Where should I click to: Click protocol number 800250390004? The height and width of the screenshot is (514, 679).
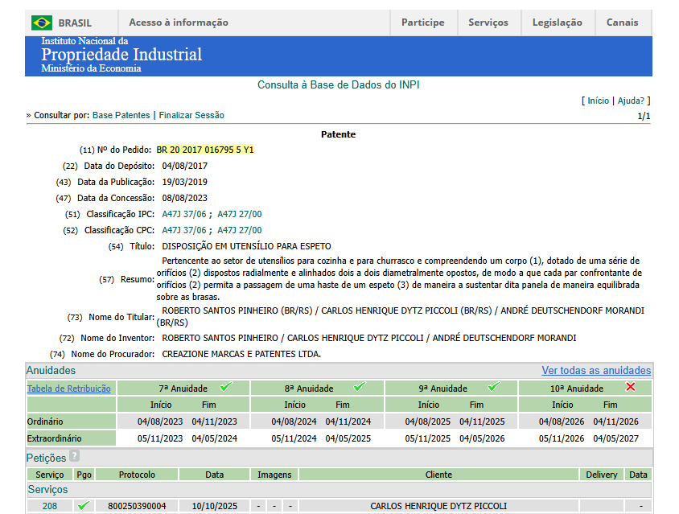tap(137, 506)
